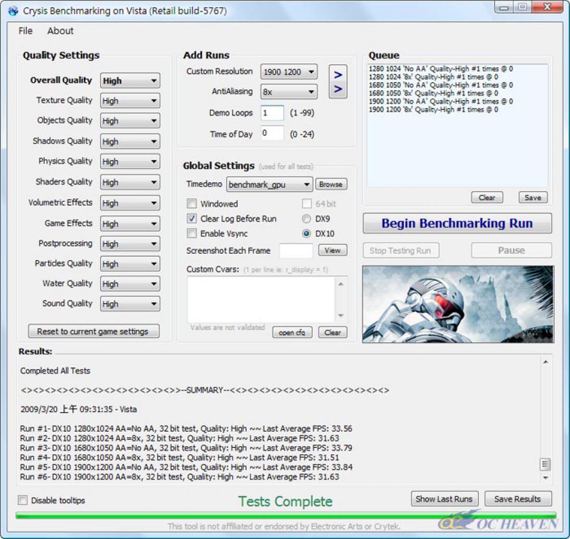
Task: Click the Tests Complete status text
Action: coord(285,501)
